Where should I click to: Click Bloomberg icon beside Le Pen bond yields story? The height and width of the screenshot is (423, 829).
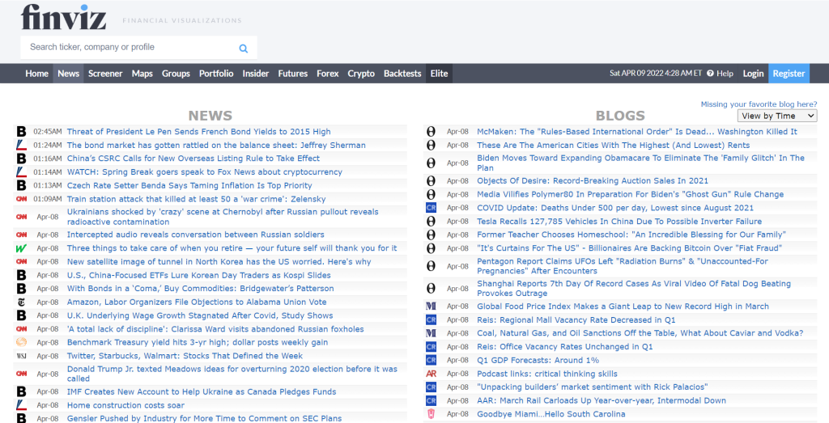pos(21,132)
